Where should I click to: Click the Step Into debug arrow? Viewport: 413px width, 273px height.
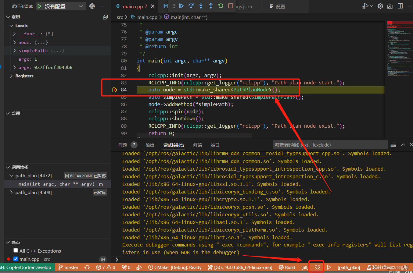click(x=201, y=6)
